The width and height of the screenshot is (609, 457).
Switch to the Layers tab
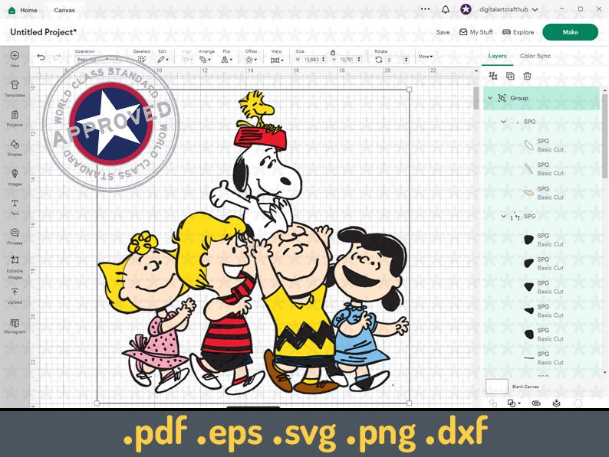498,56
